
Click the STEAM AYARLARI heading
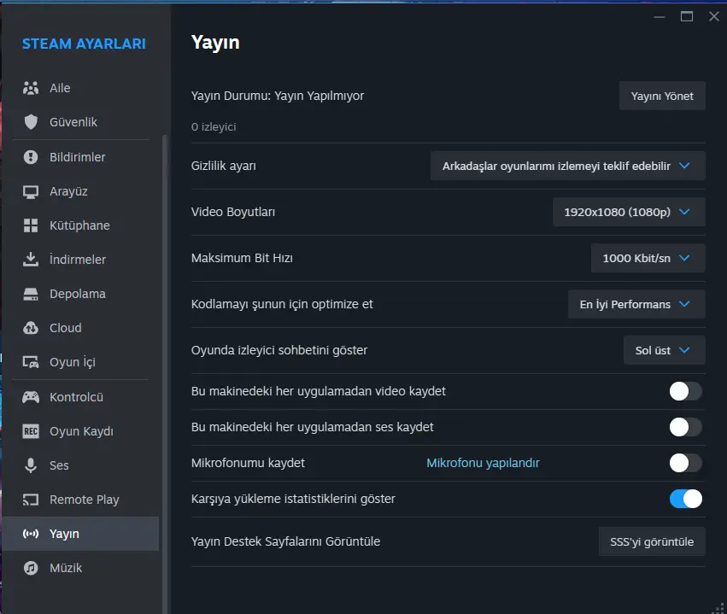(x=84, y=44)
